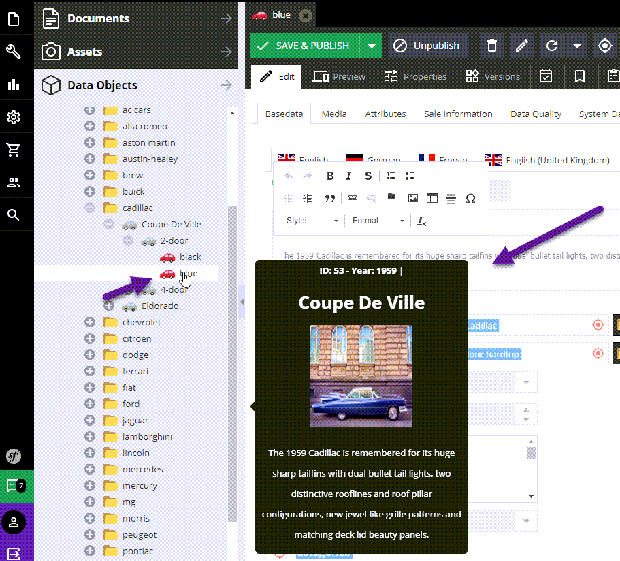Open the Styles dropdown
The width and height of the screenshot is (620, 561).
pos(312,221)
